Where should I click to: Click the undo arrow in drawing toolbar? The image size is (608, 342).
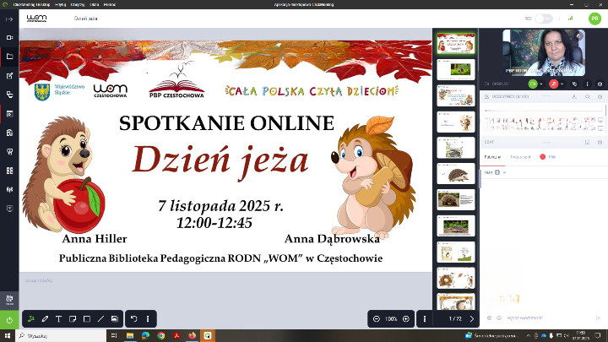point(133,319)
